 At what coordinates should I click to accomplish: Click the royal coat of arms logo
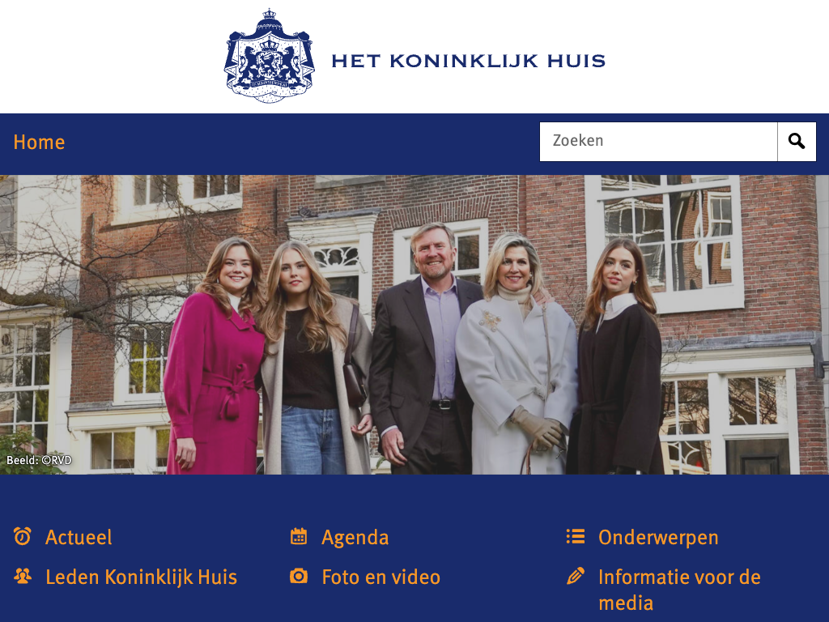[269, 56]
